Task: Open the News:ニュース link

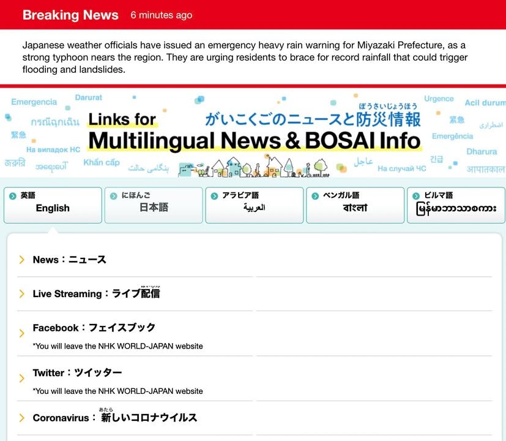Action: [69, 260]
